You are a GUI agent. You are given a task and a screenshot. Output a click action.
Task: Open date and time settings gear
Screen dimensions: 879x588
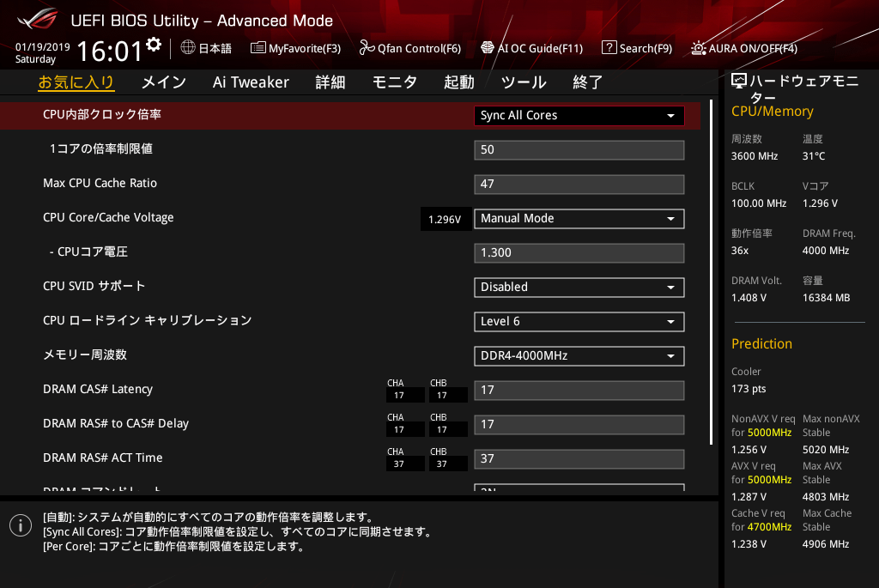pos(154,45)
